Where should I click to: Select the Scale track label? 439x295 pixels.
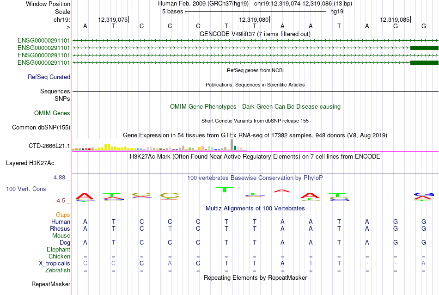pos(62,12)
